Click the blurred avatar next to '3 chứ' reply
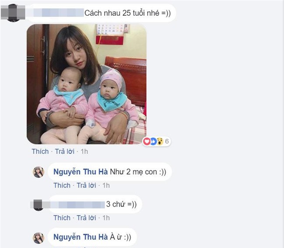This screenshot has width=284, height=248. point(38,205)
